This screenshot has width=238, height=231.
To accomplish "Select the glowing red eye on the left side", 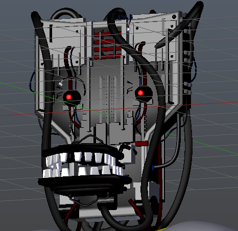I will point(69,97).
